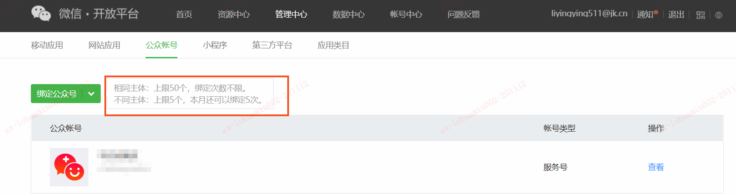736x194 pixels.
Task: Open the 应用类目 tab
Action: click(x=334, y=45)
